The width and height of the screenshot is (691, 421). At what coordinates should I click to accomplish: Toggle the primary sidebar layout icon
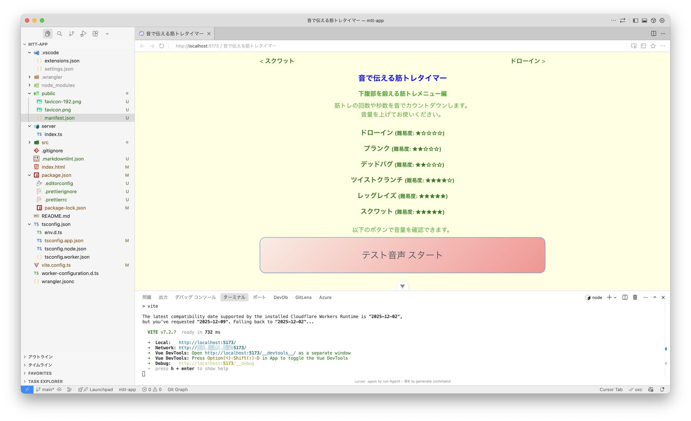[635, 21]
